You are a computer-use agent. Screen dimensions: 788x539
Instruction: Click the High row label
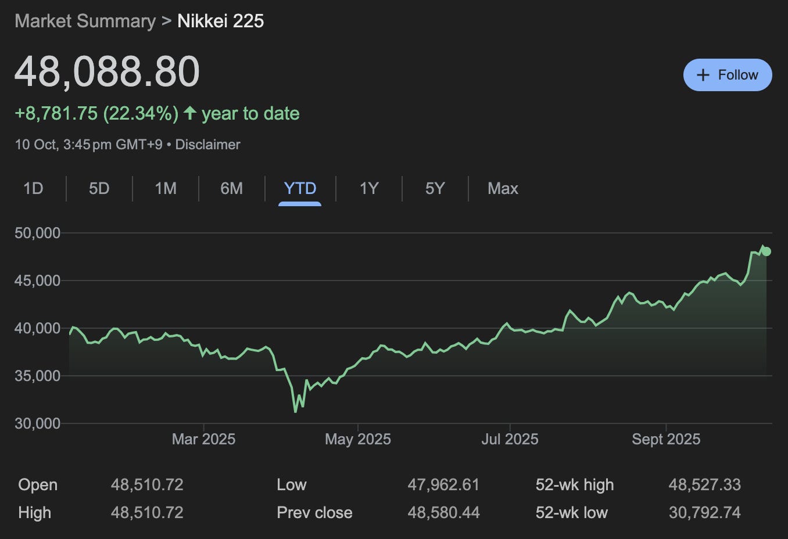(35, 512)
